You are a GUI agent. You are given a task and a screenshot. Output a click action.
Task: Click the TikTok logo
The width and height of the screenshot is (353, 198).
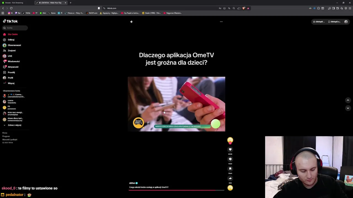(x=10, y=21)
